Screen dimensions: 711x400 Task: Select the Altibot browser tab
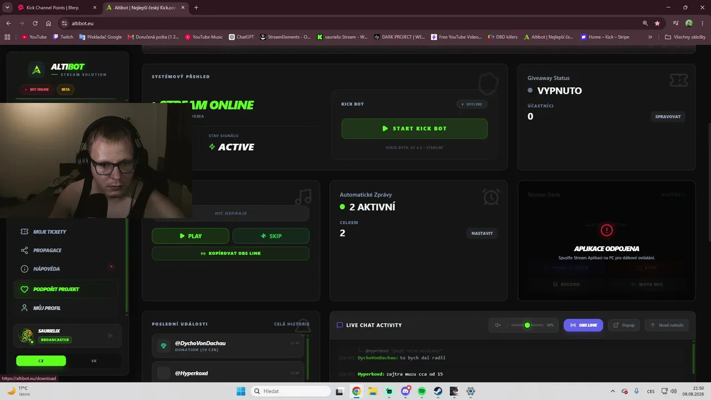click(146, 8)
